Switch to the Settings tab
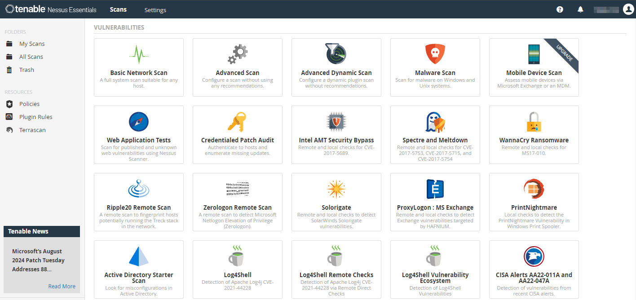The height and width of the screenshot is (300, 636). pyautogui.click(x=155, y=10)
